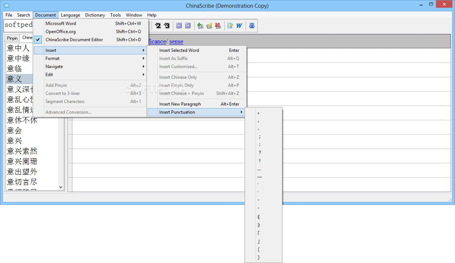Insert the opening 〔 tortoise bracket
The width and height of the screenshot is (455, 263).
point(263,249)
